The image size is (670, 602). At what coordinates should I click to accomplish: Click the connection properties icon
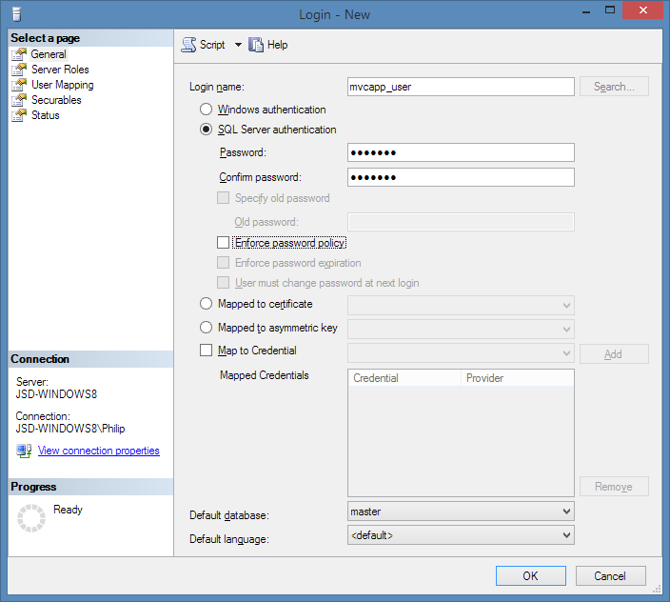click(x=24, y=451)
